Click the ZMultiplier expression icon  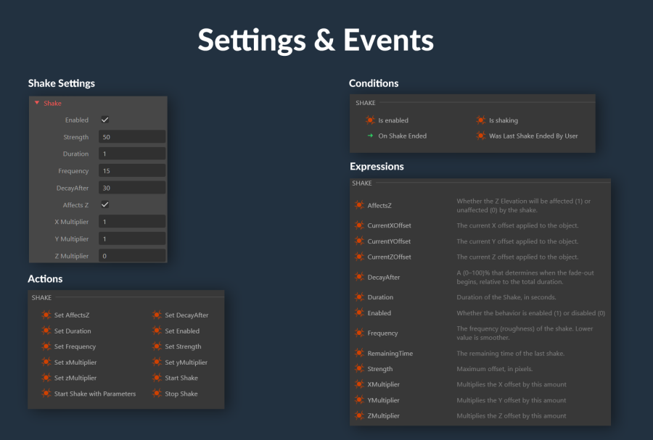pos(359,415)
